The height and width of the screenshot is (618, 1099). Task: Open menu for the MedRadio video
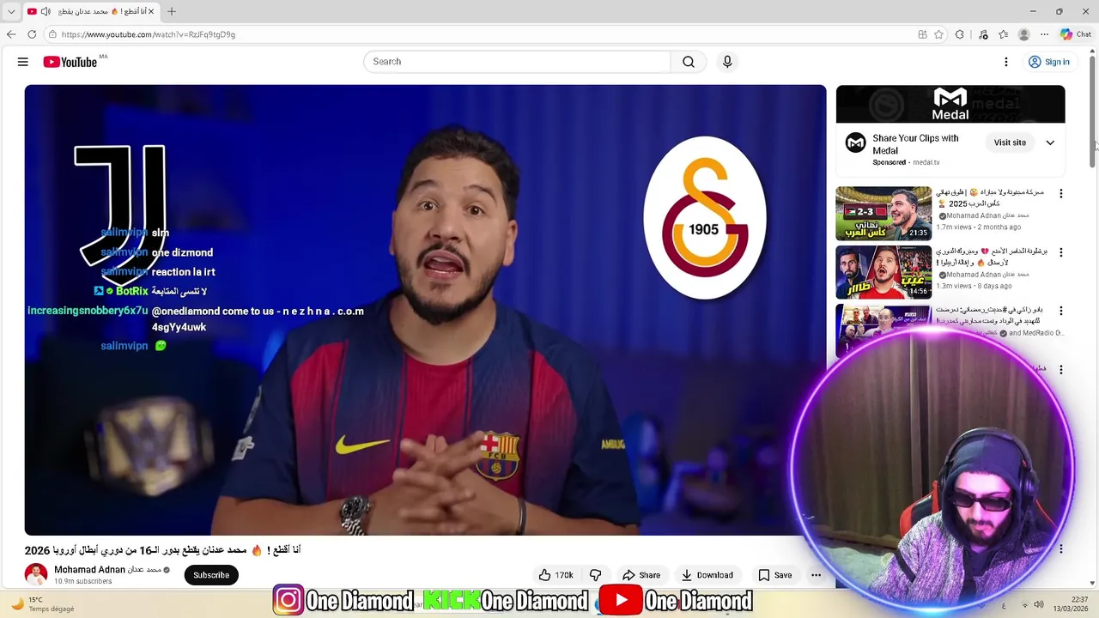(x=1060, y=311)
